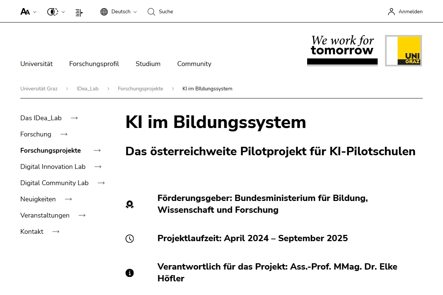Toggle the sidebar collapse icon
Viewport: 443px width, 295px height.
[x=79, y=13]
